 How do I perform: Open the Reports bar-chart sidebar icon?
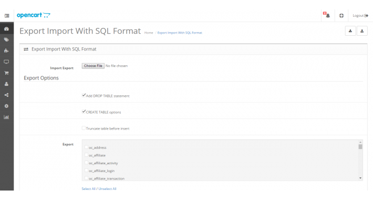(7, 117)
